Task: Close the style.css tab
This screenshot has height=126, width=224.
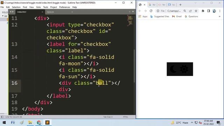Action: point(72,12)
